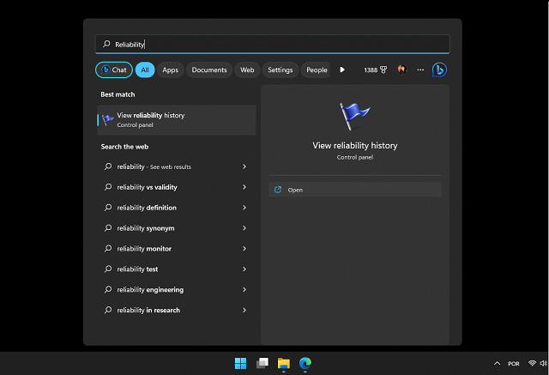The width and height of the screenshot is (549, 375).
Task: Click Open for View reliability history
Action: point(295,190)
